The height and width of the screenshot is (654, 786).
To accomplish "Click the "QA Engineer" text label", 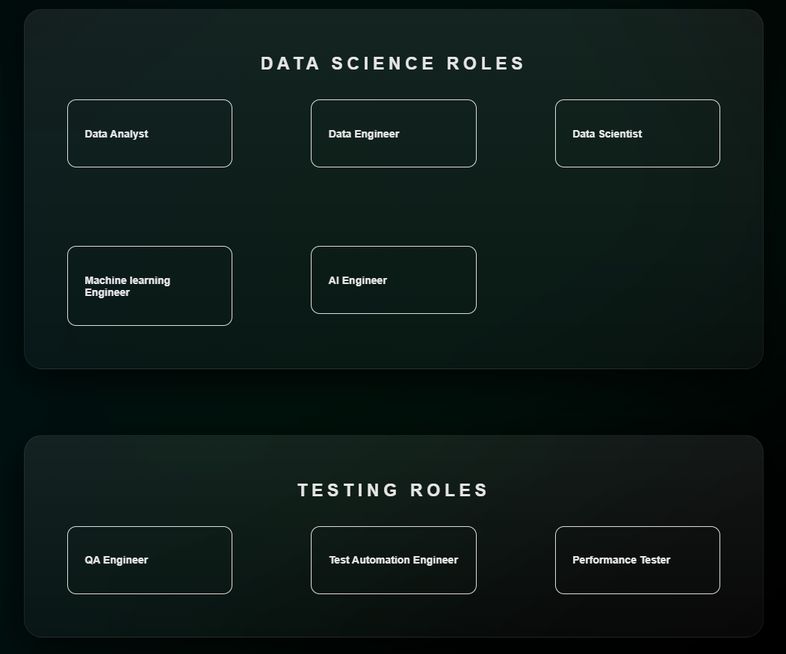I will coord(117,561).
